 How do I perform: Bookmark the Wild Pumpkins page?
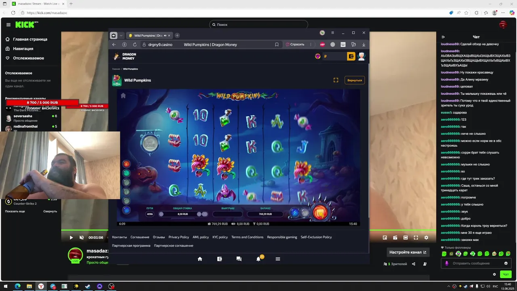[x=277, y=44]
